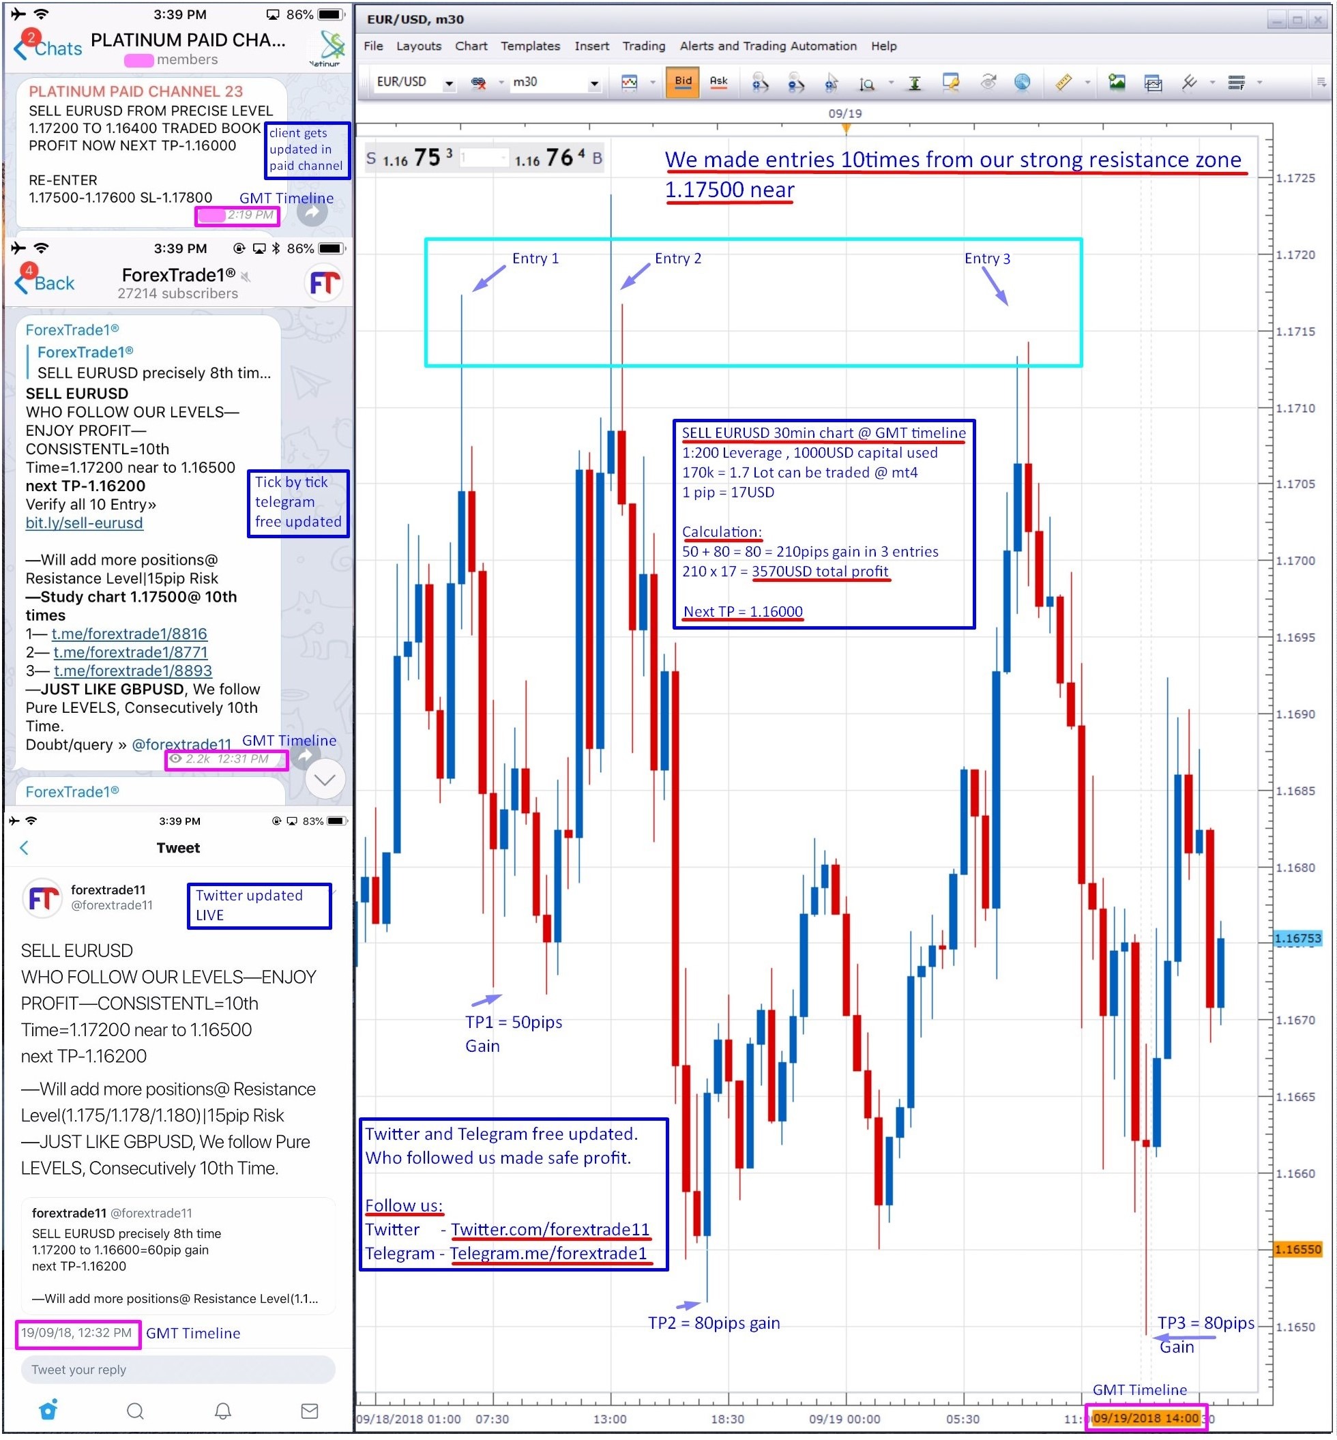Select the ruler measure tool

[x=1063, y=83]
